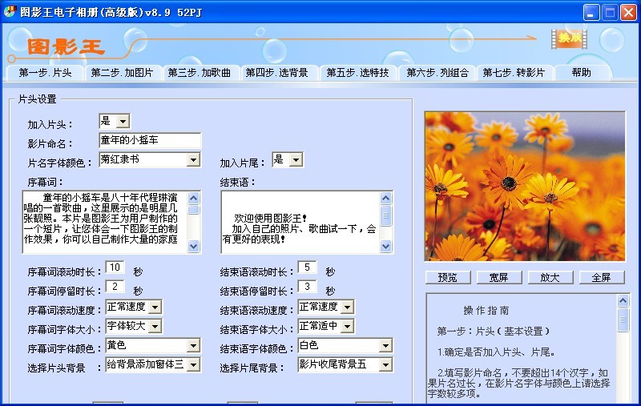
Task: Switch to the 第二步.加图片 tab
Action: coord(122,73)
